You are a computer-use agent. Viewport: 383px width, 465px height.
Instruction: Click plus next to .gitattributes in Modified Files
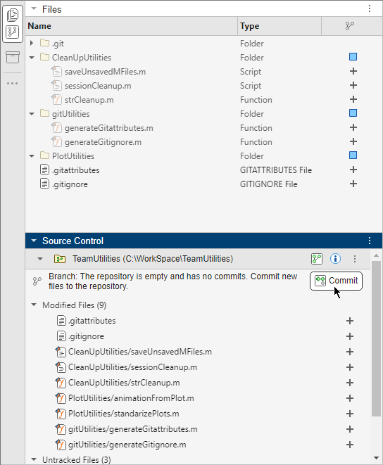[350, 321]
